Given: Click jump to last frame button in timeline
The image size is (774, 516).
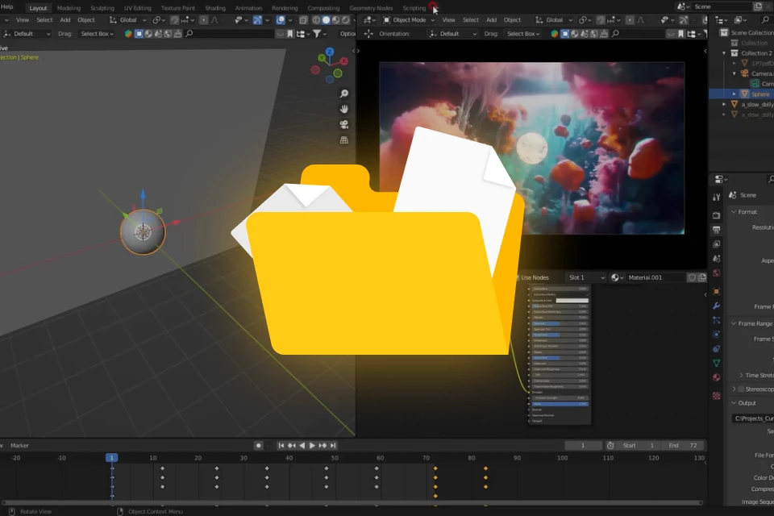Looking at the screenshot, I should (x=333, y=445).
